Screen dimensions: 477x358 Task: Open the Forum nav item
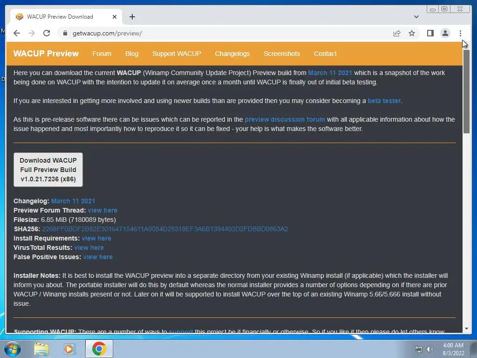point(102,54)
